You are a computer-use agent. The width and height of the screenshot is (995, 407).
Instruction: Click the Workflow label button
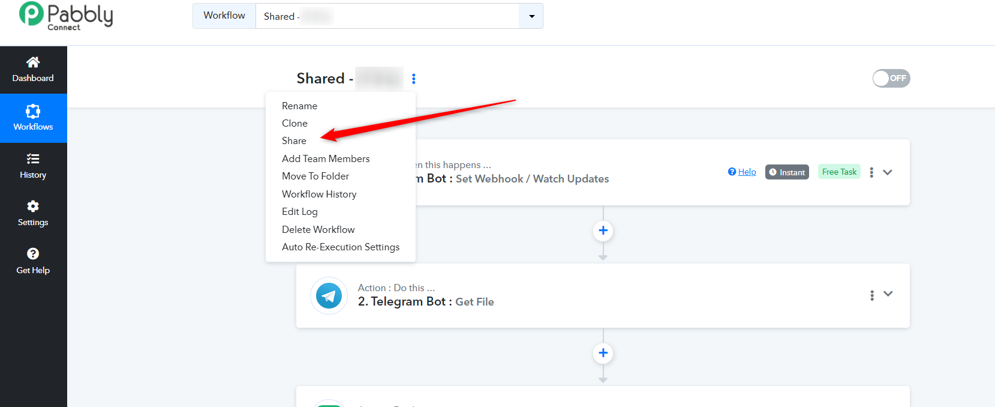pyautogui.click(x=224, y=16)
